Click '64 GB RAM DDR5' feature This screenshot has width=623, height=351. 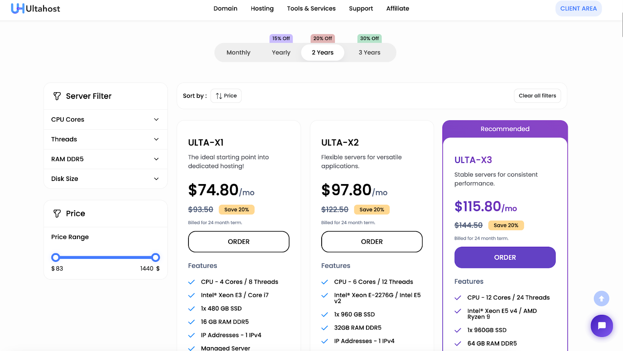492,344
